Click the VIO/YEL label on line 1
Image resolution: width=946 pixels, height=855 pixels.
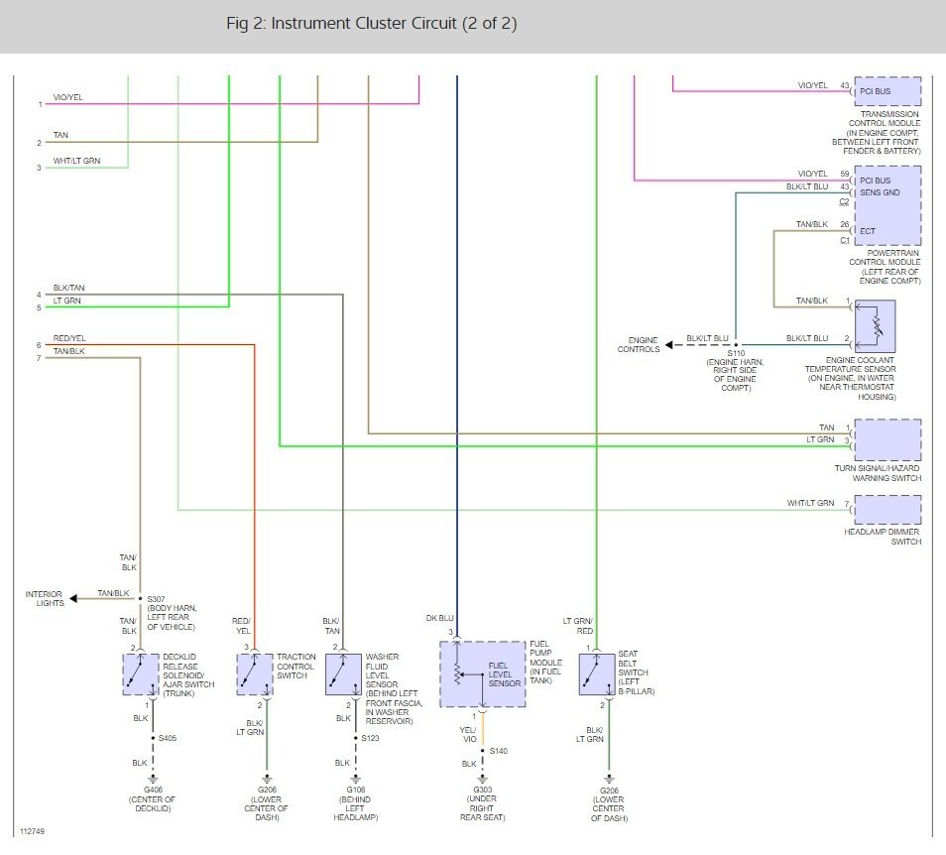tap(68, 97)
